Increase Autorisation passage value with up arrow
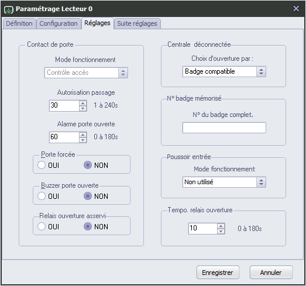 point(83,103)
